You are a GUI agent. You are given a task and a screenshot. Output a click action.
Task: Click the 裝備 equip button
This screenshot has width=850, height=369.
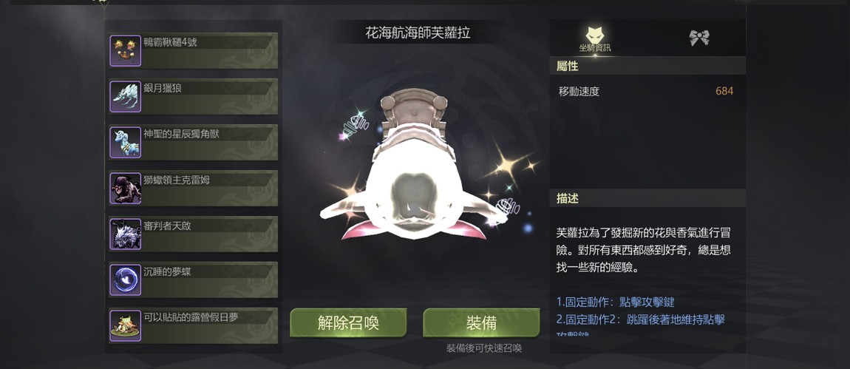click(481, 323)
